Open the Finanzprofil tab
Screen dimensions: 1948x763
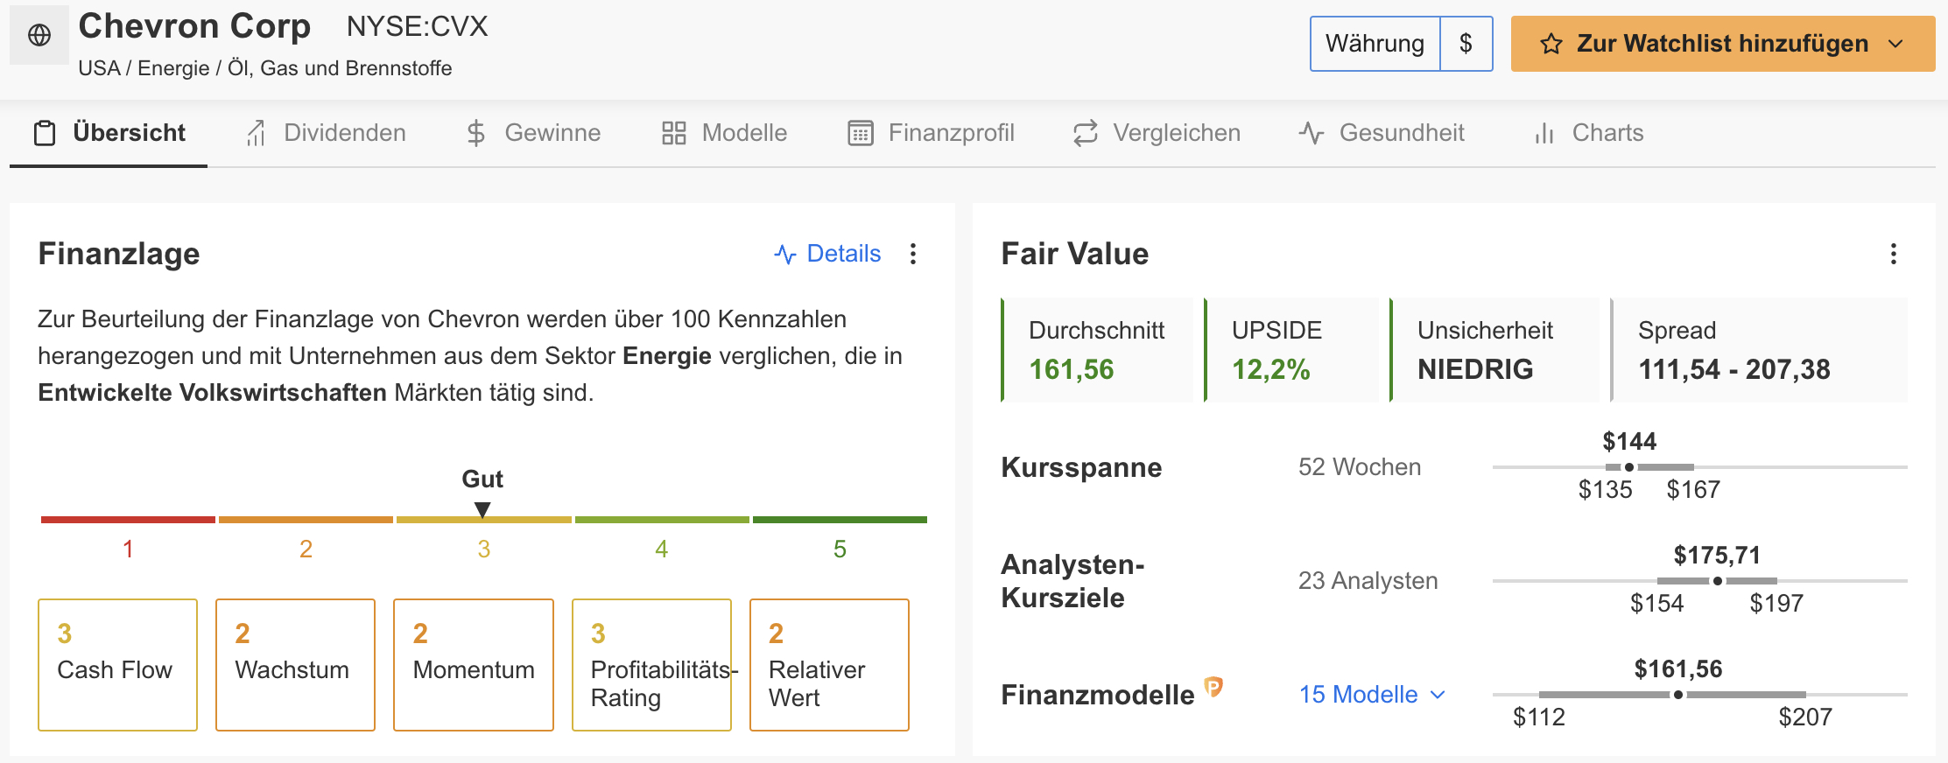[932, 133]
